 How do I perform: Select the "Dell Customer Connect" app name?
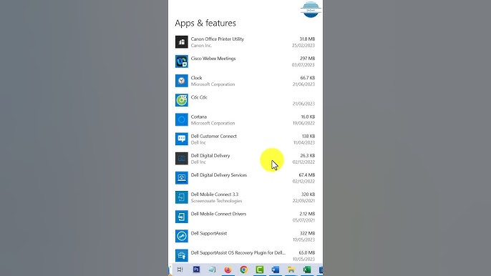coord(214,136)
